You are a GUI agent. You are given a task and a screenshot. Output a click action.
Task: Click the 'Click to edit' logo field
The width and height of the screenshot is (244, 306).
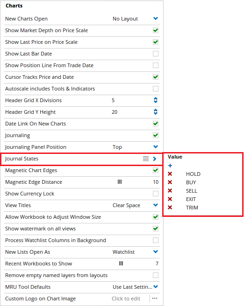[x=126, y=299]
